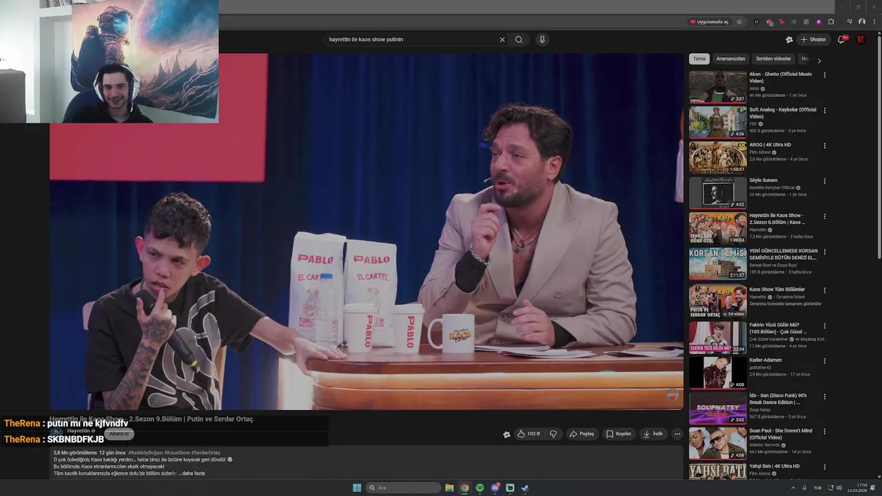
Task: Bookmark this page with the star icon
Action: [x=739, y=21]
